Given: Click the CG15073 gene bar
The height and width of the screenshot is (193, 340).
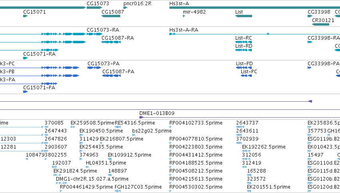Looking at the screenshot, I should point(94,8).
